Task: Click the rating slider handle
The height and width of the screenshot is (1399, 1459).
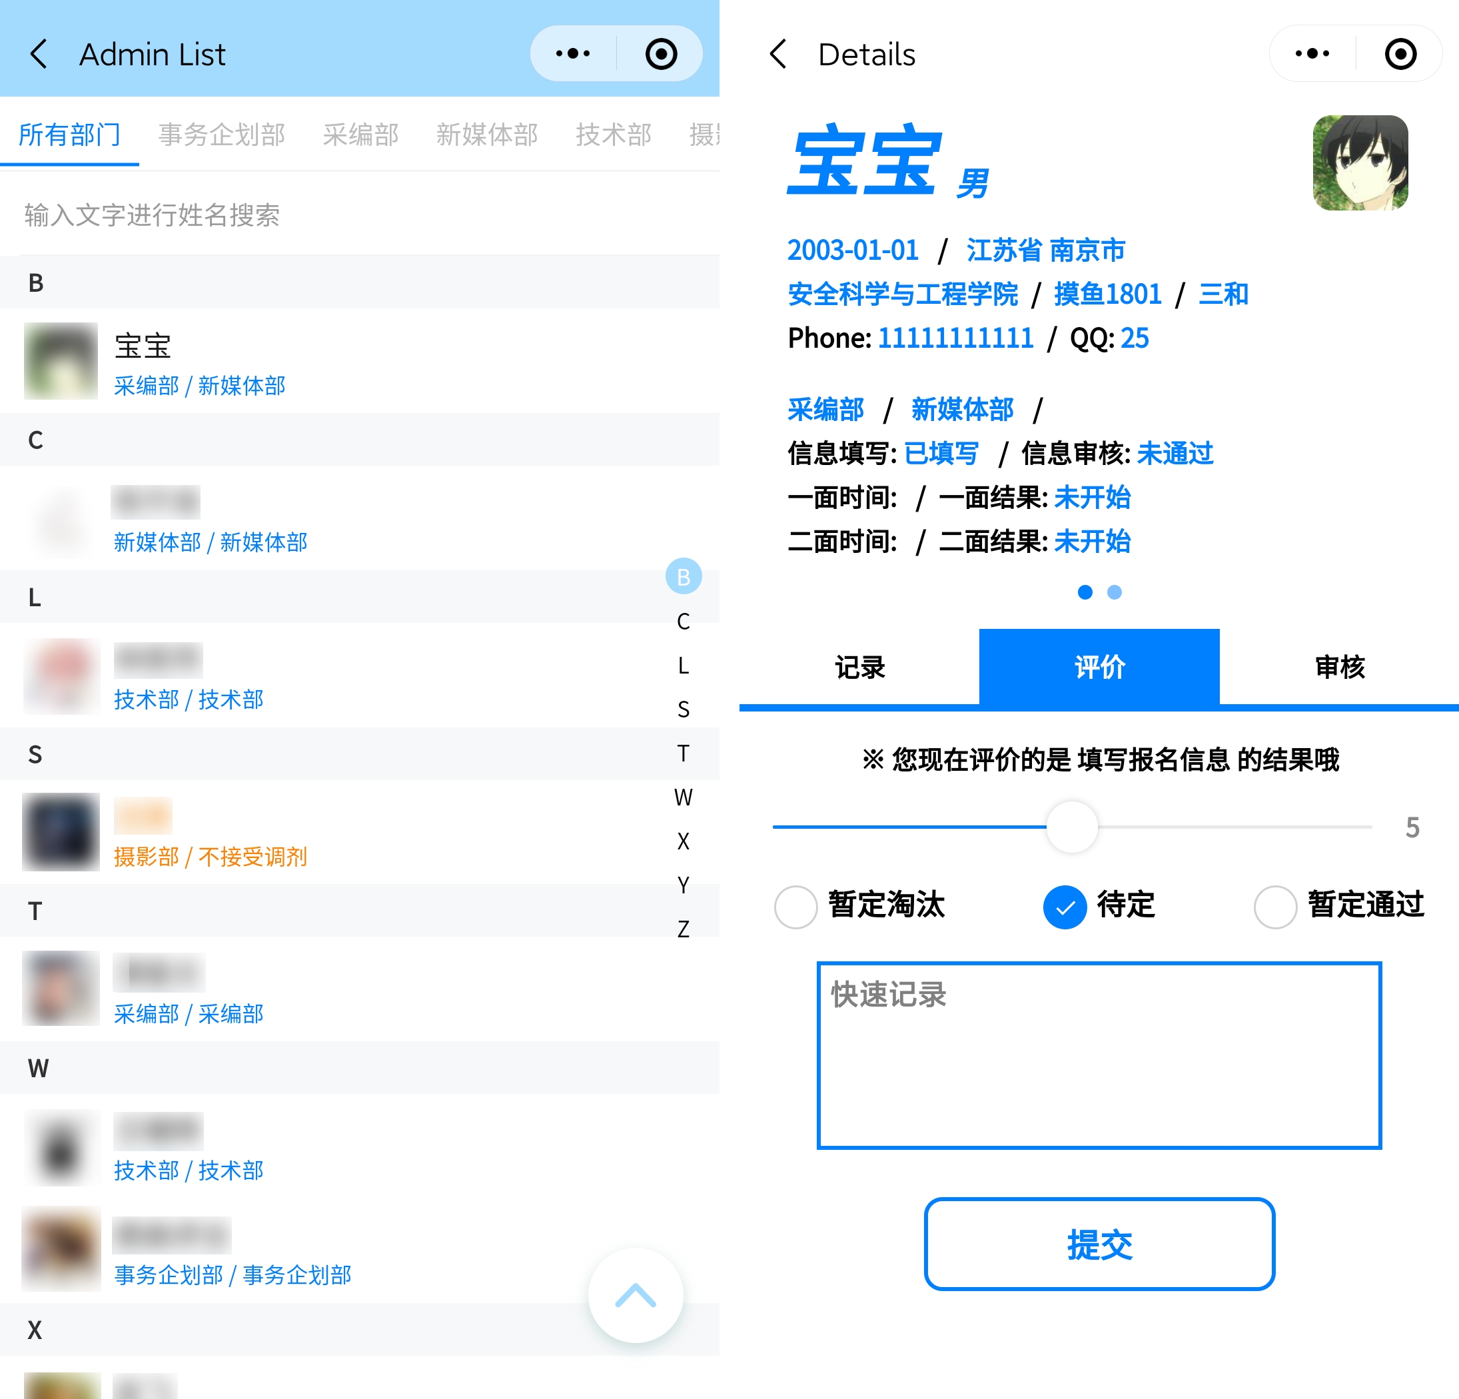Action: pyautogui.click(x=1071, y=827)
